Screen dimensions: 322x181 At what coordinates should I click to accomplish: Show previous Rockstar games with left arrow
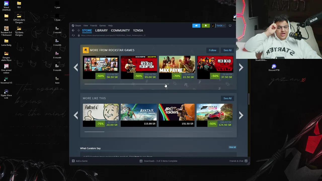click(x=76, y=67)
